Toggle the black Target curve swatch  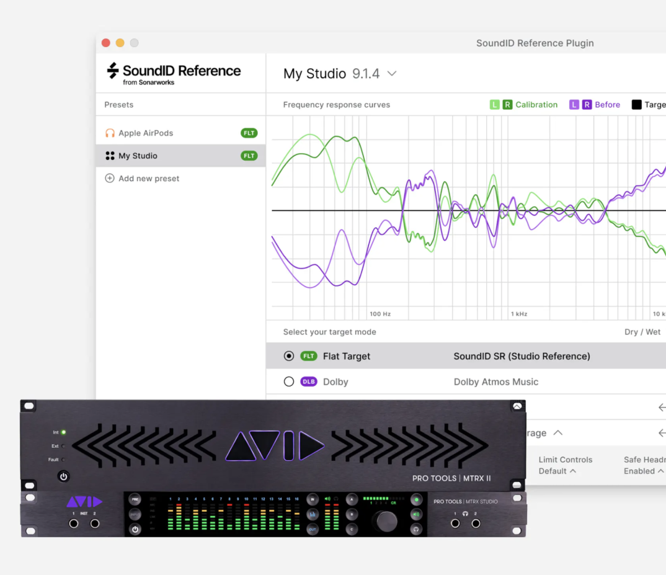636,105
